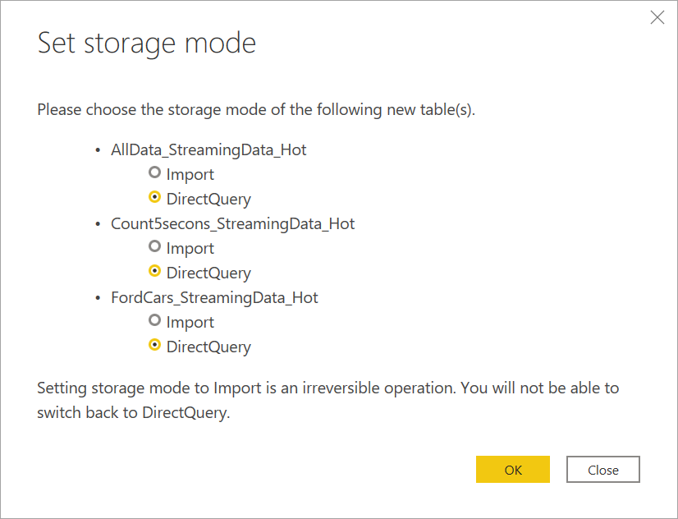This screenshot has width=678, height=519.
Task: Dismiss dialog with the Close button
Action: pos(602,469)
